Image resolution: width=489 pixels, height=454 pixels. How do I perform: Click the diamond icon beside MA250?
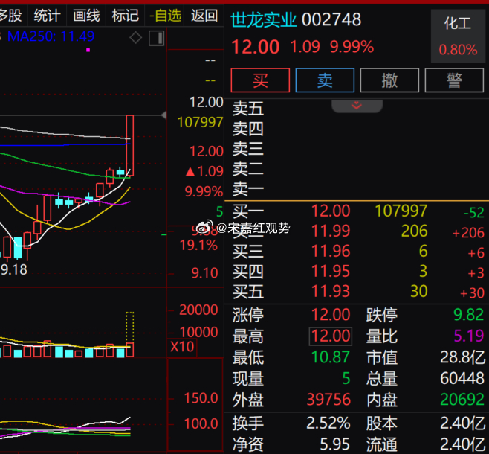(136, 38)
